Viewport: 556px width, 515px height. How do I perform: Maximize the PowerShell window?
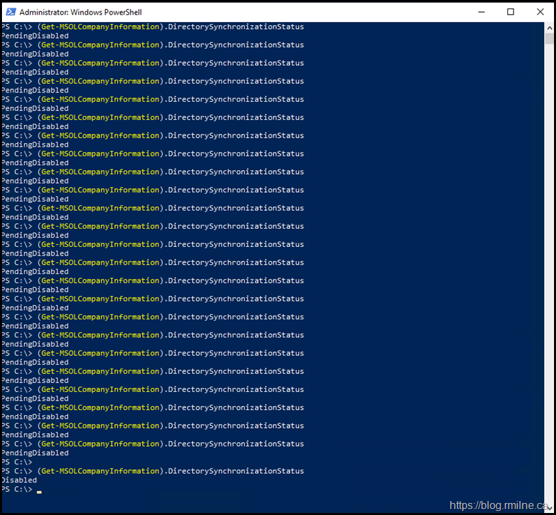pyautogui.click(x=511, y=12)
